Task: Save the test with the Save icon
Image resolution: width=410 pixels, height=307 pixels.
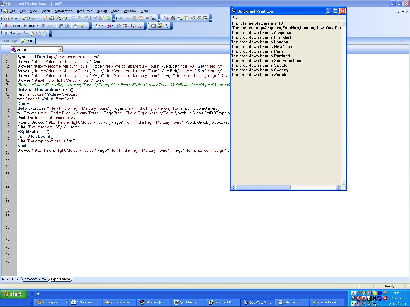Action: (x=45, y=18)
